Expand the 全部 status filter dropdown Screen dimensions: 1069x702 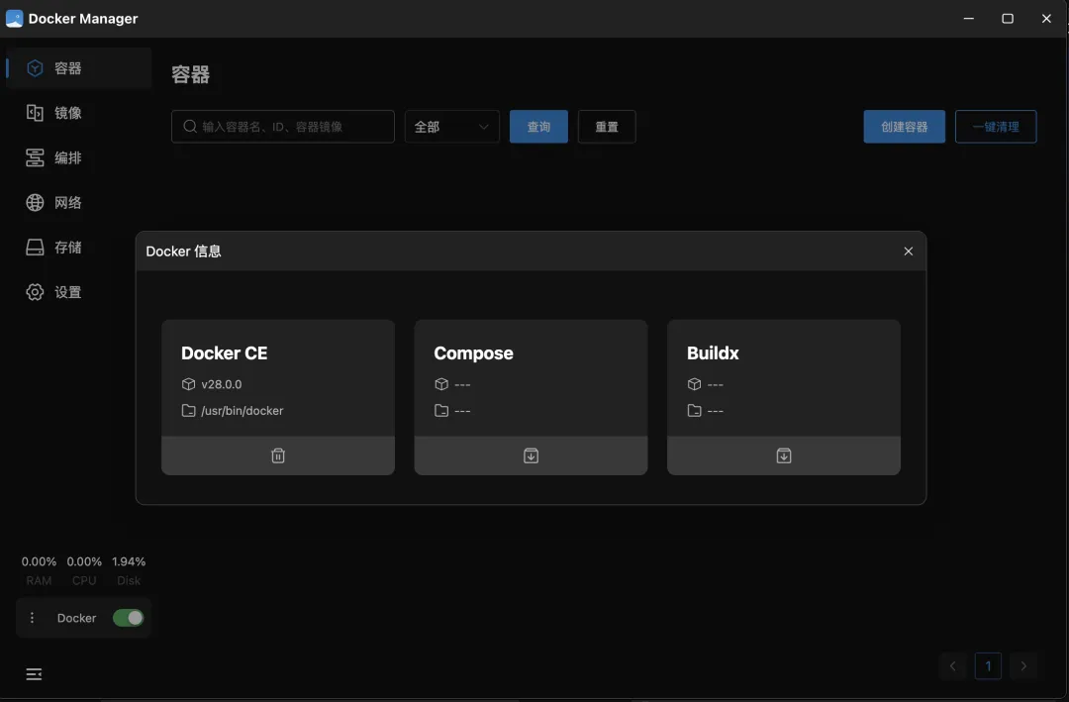(x=452, y=126)
